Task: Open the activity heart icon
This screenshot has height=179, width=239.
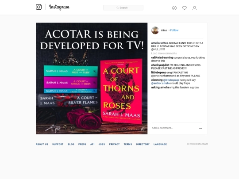Action: point(185,8)
